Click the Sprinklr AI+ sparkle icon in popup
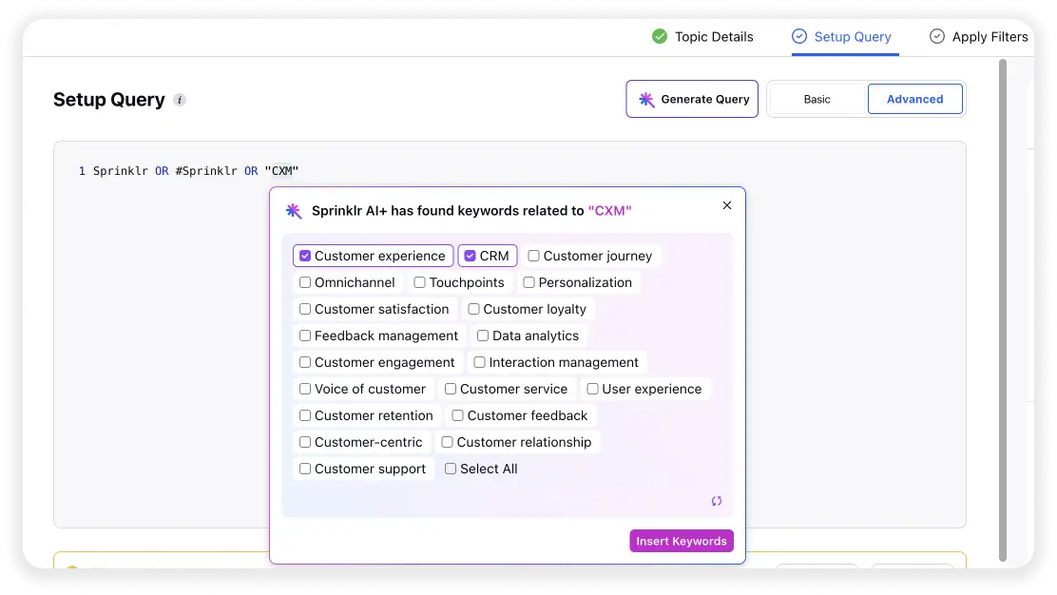The image size is (1057, 595). (x=293, y=211)
